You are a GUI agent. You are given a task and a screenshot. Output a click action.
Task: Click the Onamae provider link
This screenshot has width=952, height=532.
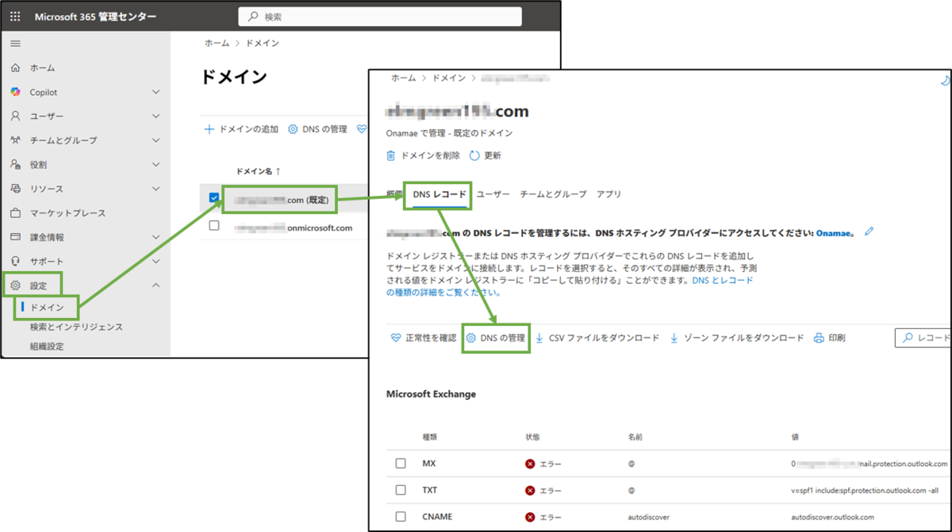833,232
